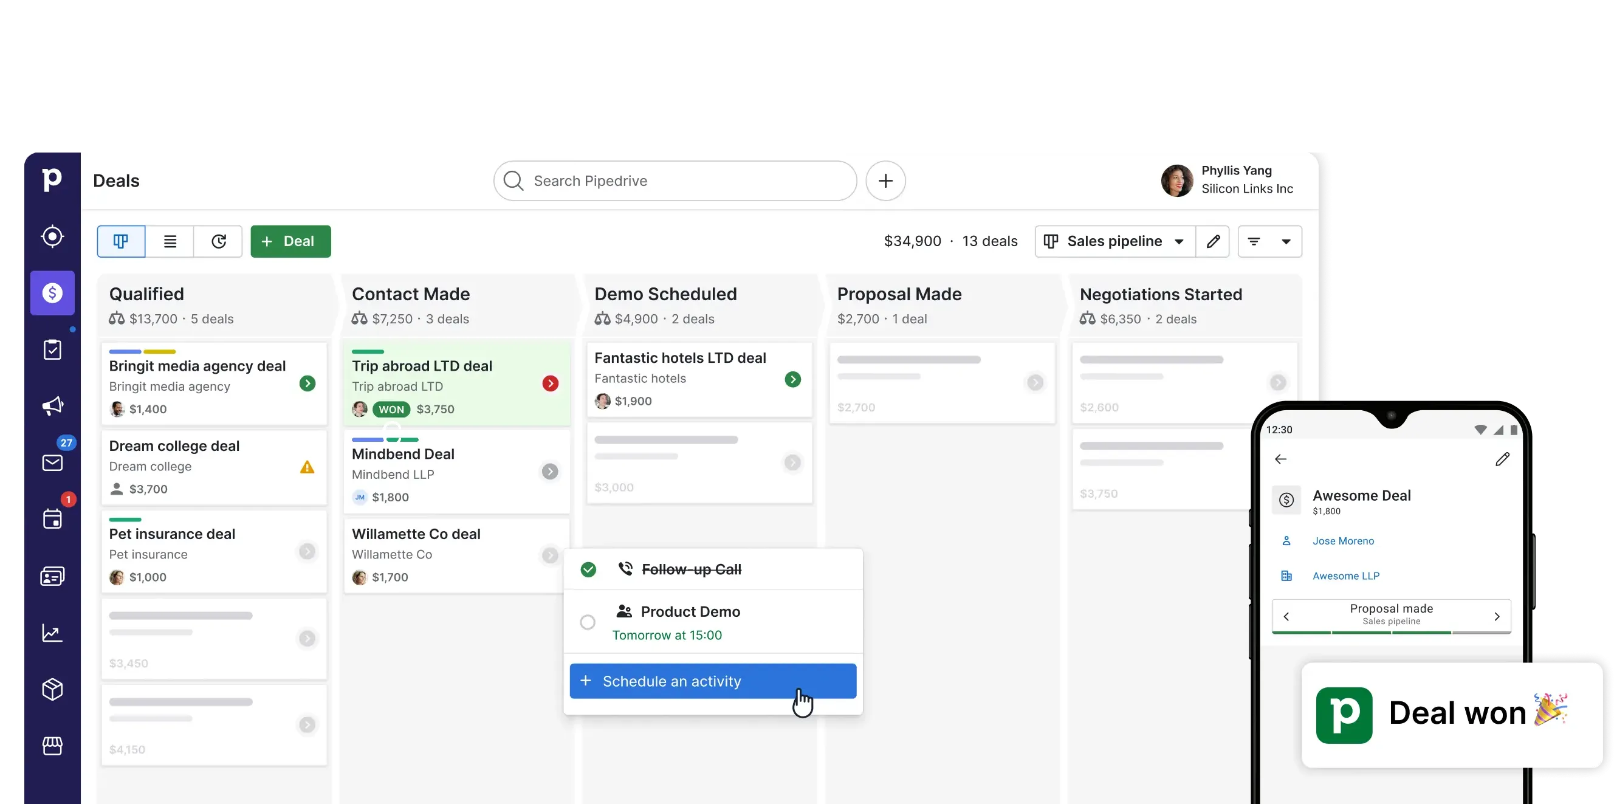Click grey arrow on Pet insurance deal
1614x804 pixels.
[x=307, y=551]
